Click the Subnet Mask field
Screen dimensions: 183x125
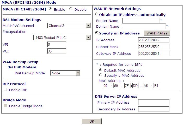click(154, 47)
